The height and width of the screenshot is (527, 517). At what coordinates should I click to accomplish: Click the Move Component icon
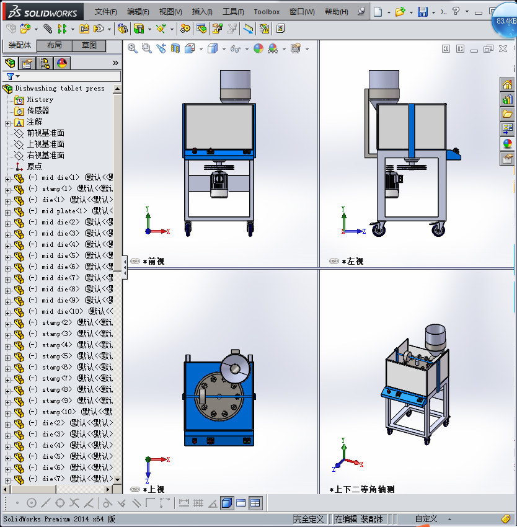pos(99,29)
